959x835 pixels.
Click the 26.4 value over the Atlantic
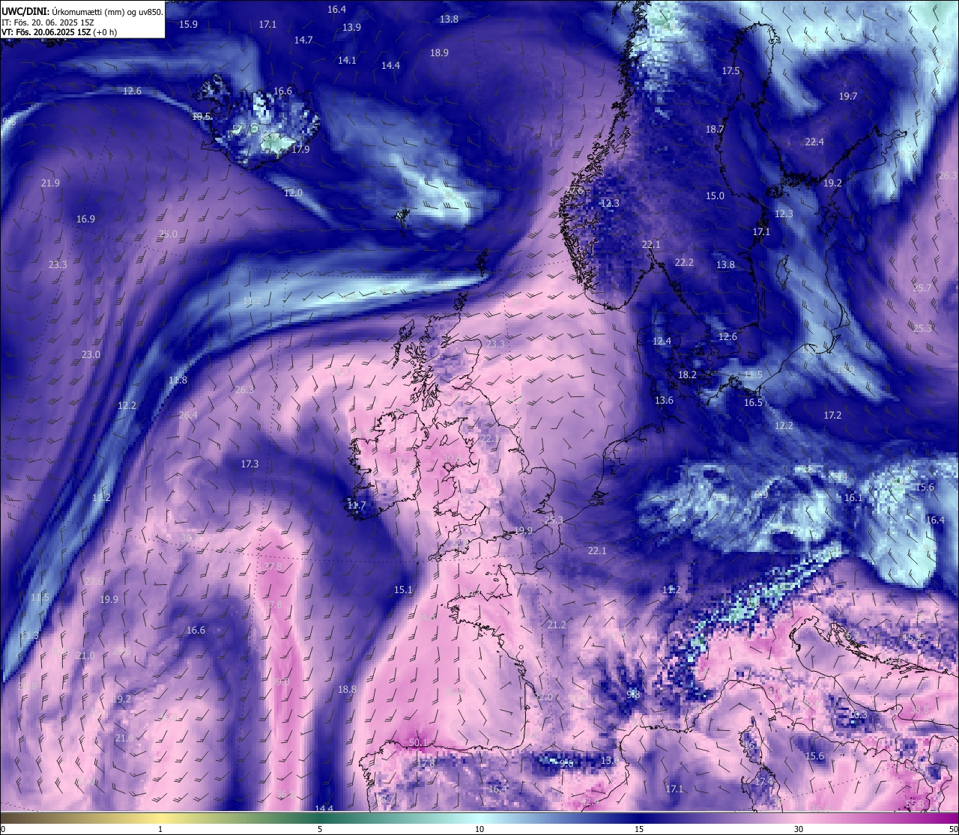point(188,416)
